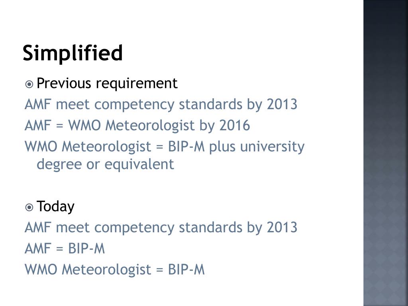Click the year 2016 in the text
The image size is (408, 306).
click(x=235, y=126)
